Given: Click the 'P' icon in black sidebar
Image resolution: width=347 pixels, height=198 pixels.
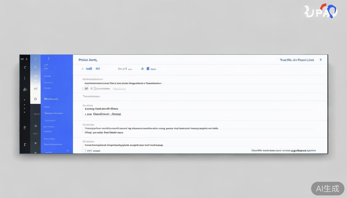Looking at the screenshot, I should click(x=25, y=127).
